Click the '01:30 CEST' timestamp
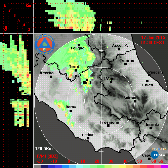The width and height of the screenshot is (168, 168). click(153, 43)
